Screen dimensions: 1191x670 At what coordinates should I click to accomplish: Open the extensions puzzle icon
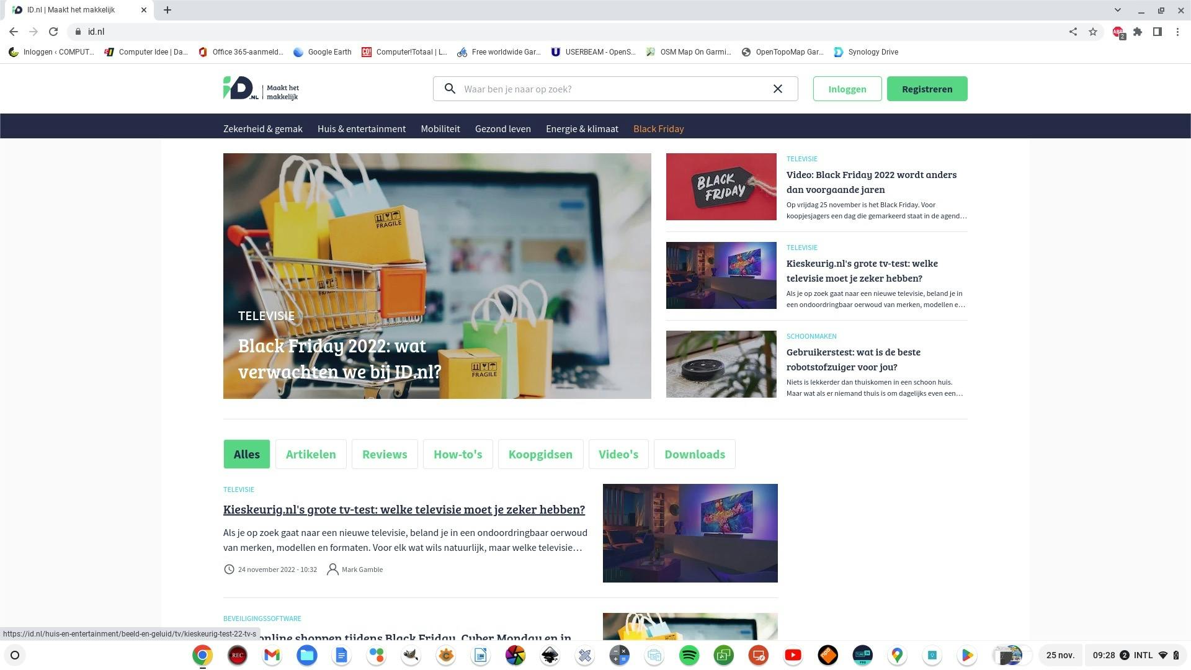point(1138,32)
